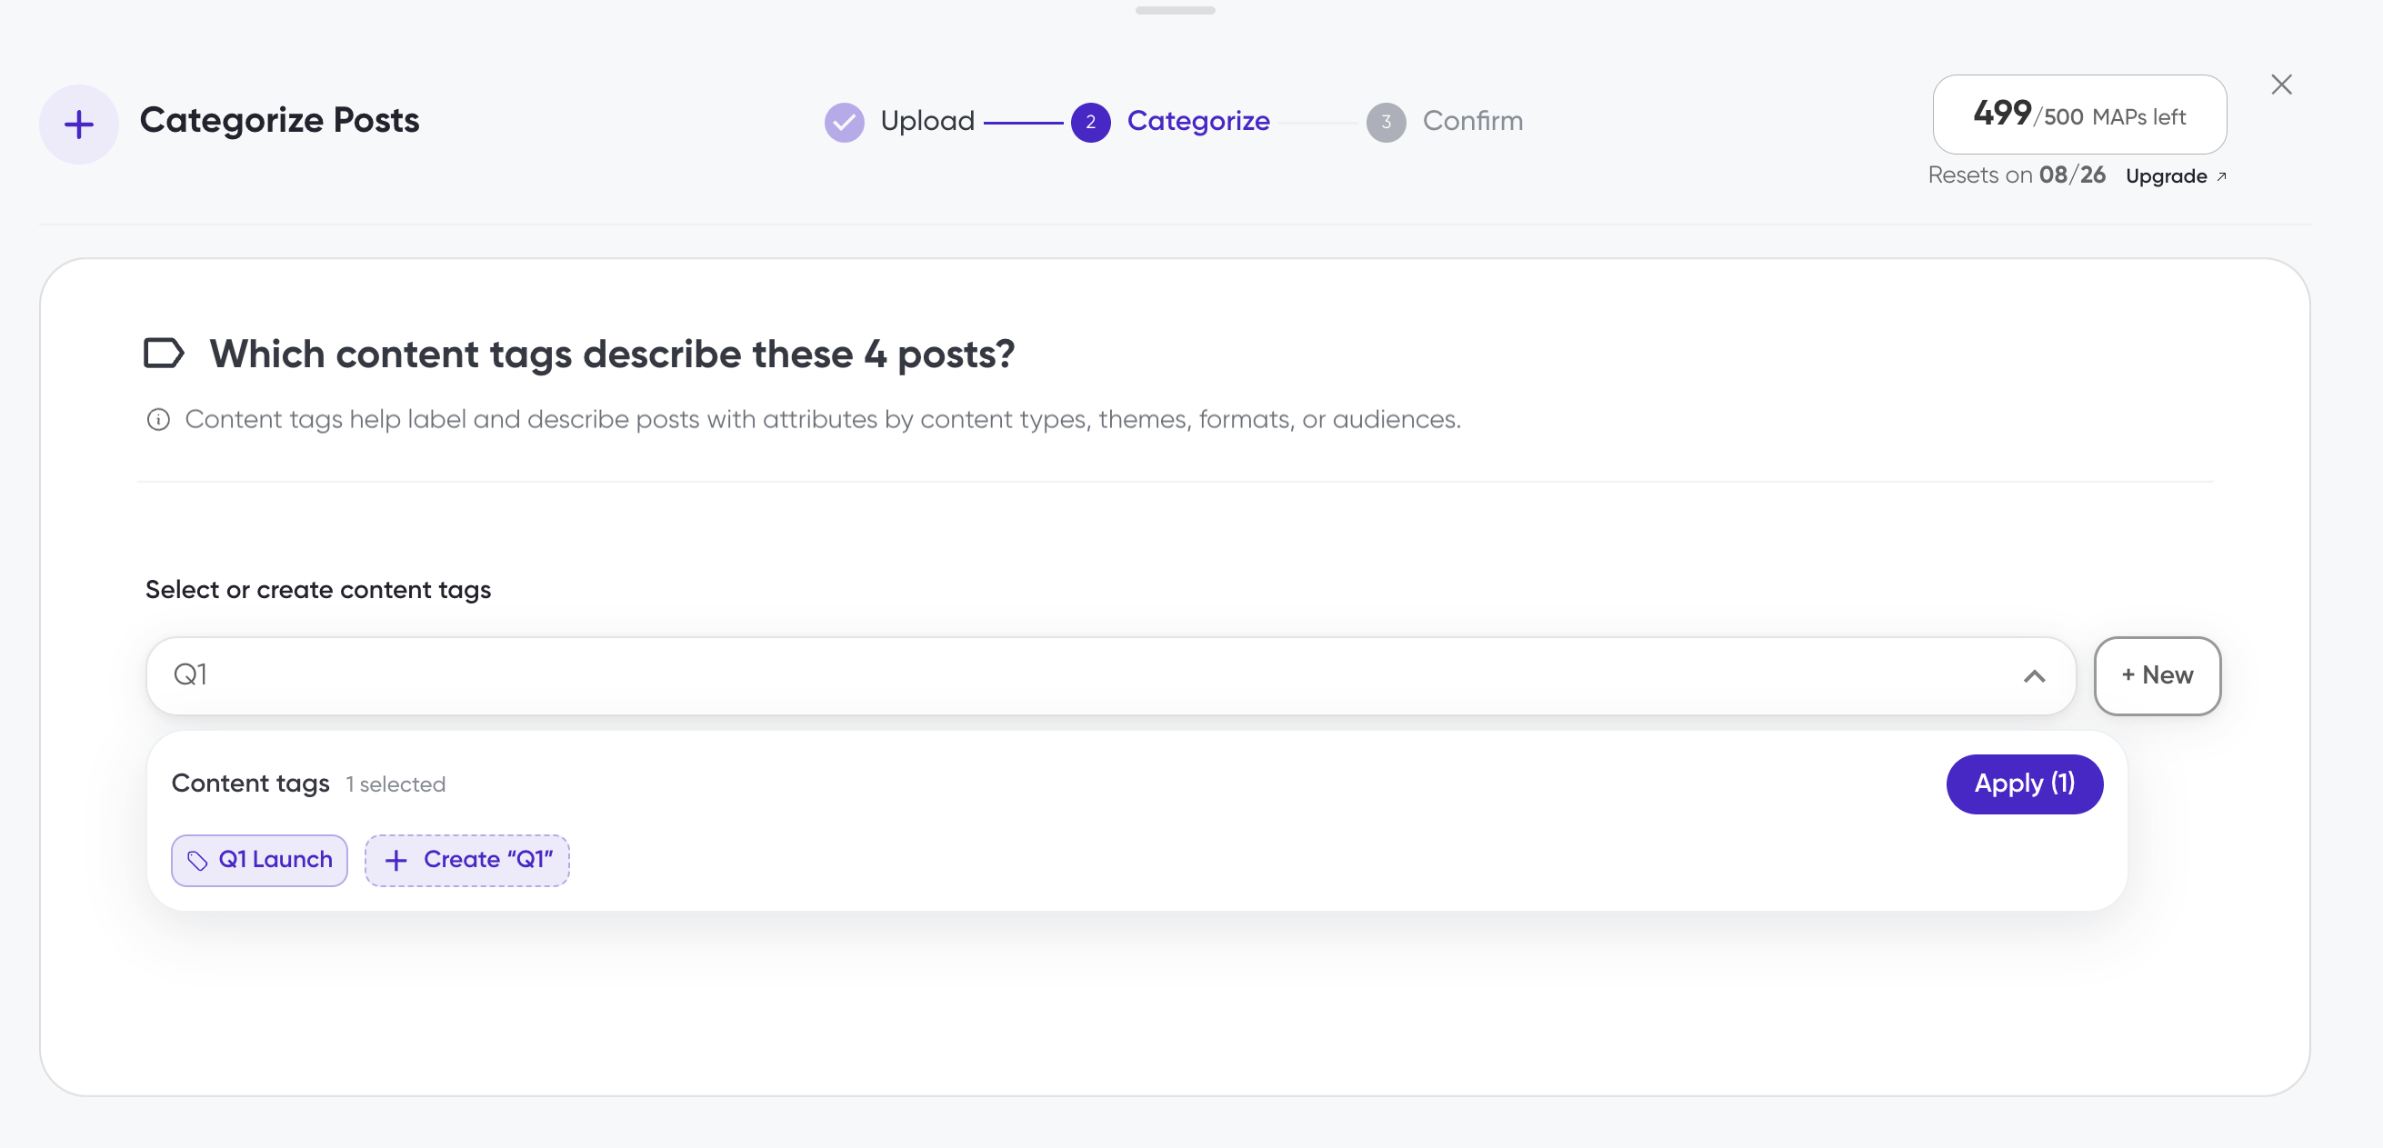Click the tag icon in Q1 Launch chip
This screenshot has height=1148, width=2383.
197,860
